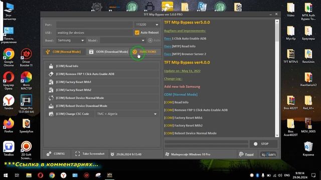The height and width of the screenshot is (180, 321).
Task: Click the progress bar above the status bar
Action: [206, 144]
